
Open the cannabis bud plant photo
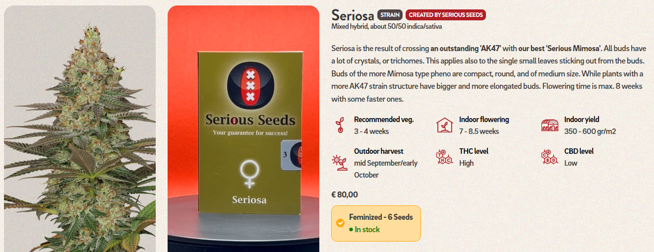coord(80,128)
